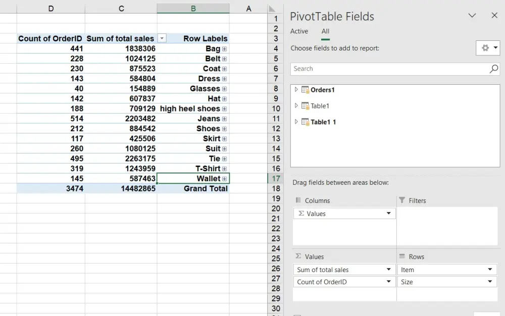Viewport: 505px width, 316px height.
Task: Click the Sigma icon on the Values area
Action: (x=299, y=256)
